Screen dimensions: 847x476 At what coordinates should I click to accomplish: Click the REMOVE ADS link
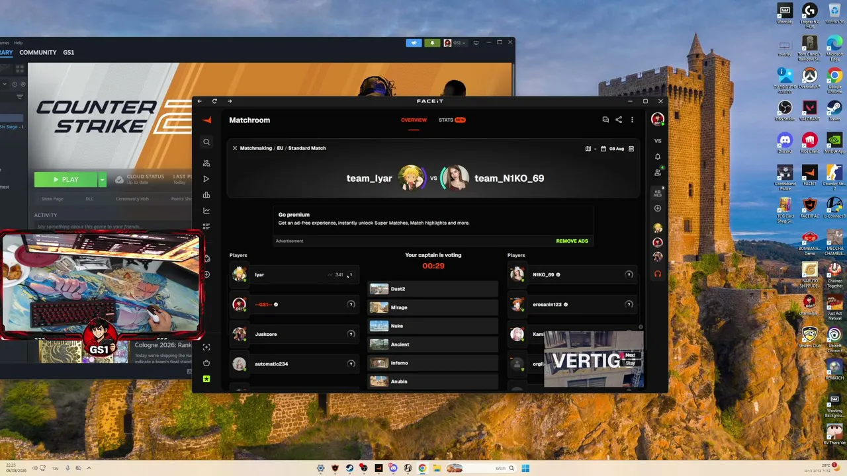pyautogui.click(x=572, y=241)
